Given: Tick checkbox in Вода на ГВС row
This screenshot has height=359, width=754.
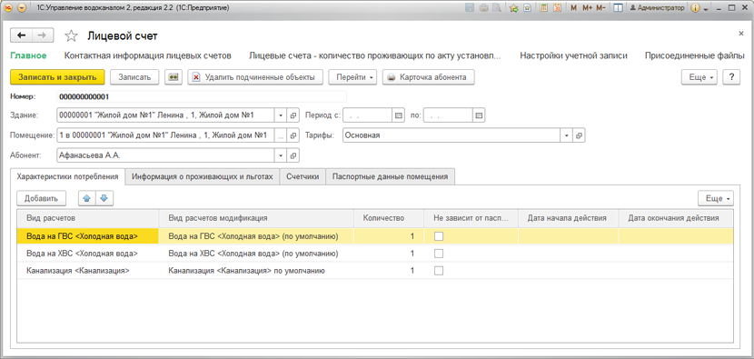Looking at the screenshot, I should coord(439,236).
